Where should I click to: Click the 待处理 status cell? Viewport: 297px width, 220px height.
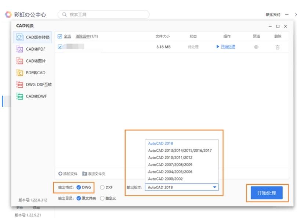(x=193, y=47)
